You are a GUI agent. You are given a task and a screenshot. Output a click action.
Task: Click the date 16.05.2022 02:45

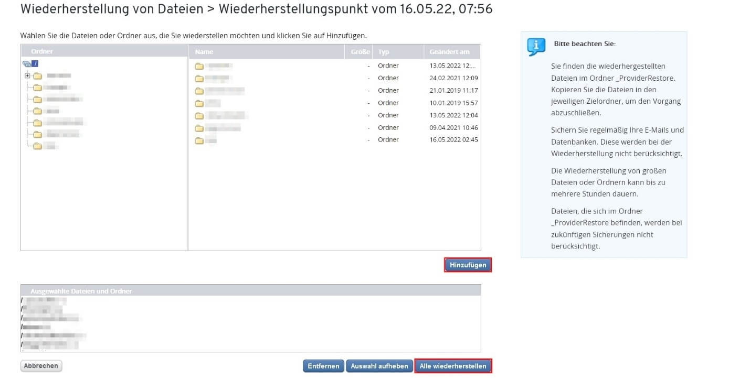[x=453, y=140]
